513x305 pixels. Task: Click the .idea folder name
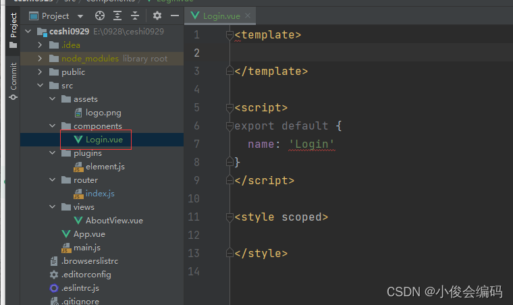[x=71, y=45]
